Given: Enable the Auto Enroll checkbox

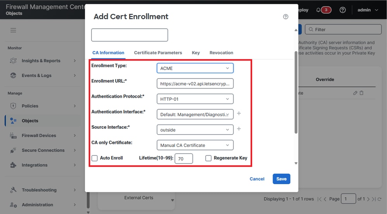Looking at the screenshot, I should pyautogui.click(x=95, y=158).
